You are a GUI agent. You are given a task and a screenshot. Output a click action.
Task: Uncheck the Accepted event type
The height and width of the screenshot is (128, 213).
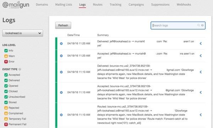[x=6, y=75]
